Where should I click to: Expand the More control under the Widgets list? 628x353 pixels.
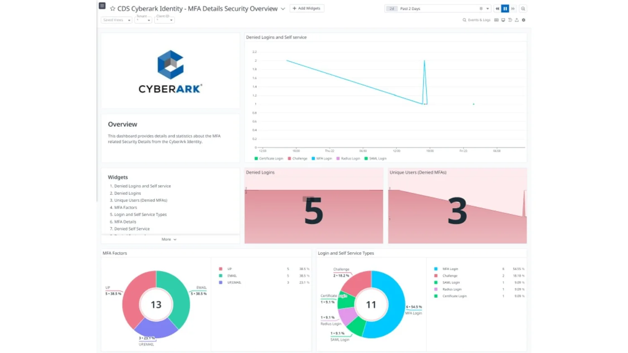[168, 239]
